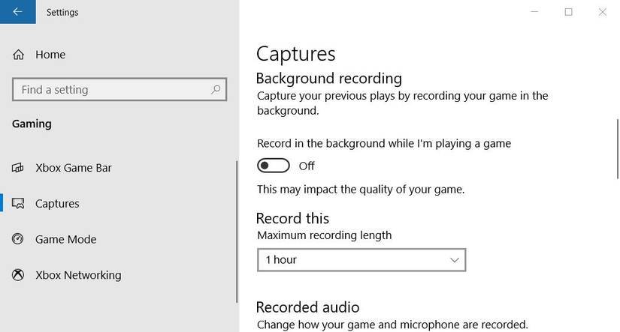The width and height of the screenshot is (620, 332).
Task: Click the Home house icon
Action: click(19, 55)
